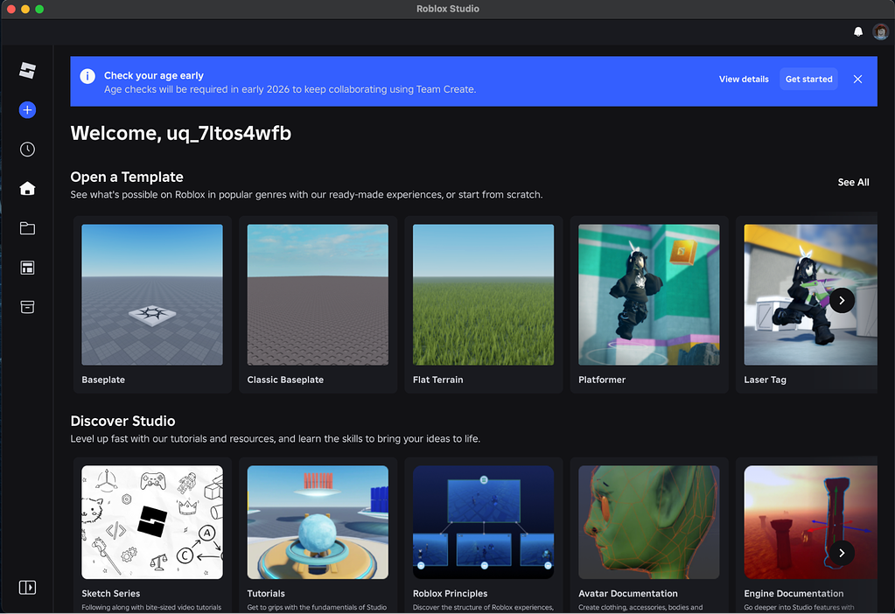Open the Baseplate template thumbnail
895x614 pixels.
(151, 295)
